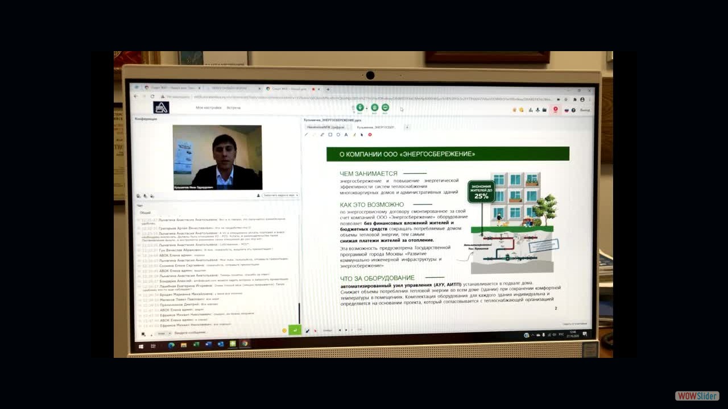This screenshot has width=728, height=409.
Task: Open the Мои настройки menu
Action: coord(208,107)
